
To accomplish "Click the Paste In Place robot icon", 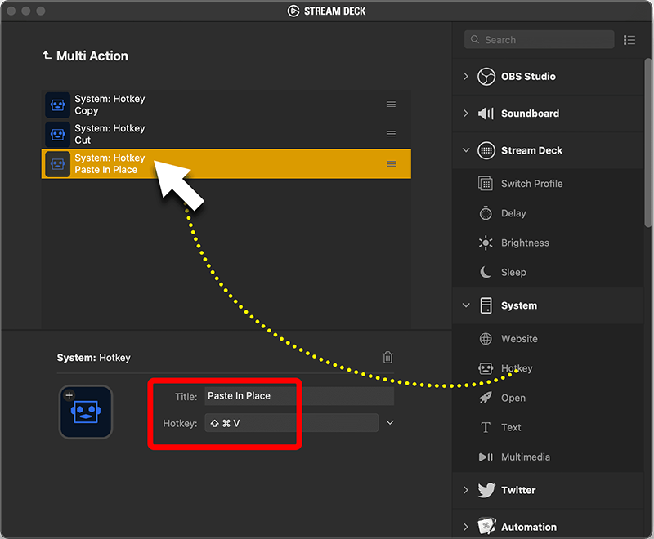I will click(57, 164).
